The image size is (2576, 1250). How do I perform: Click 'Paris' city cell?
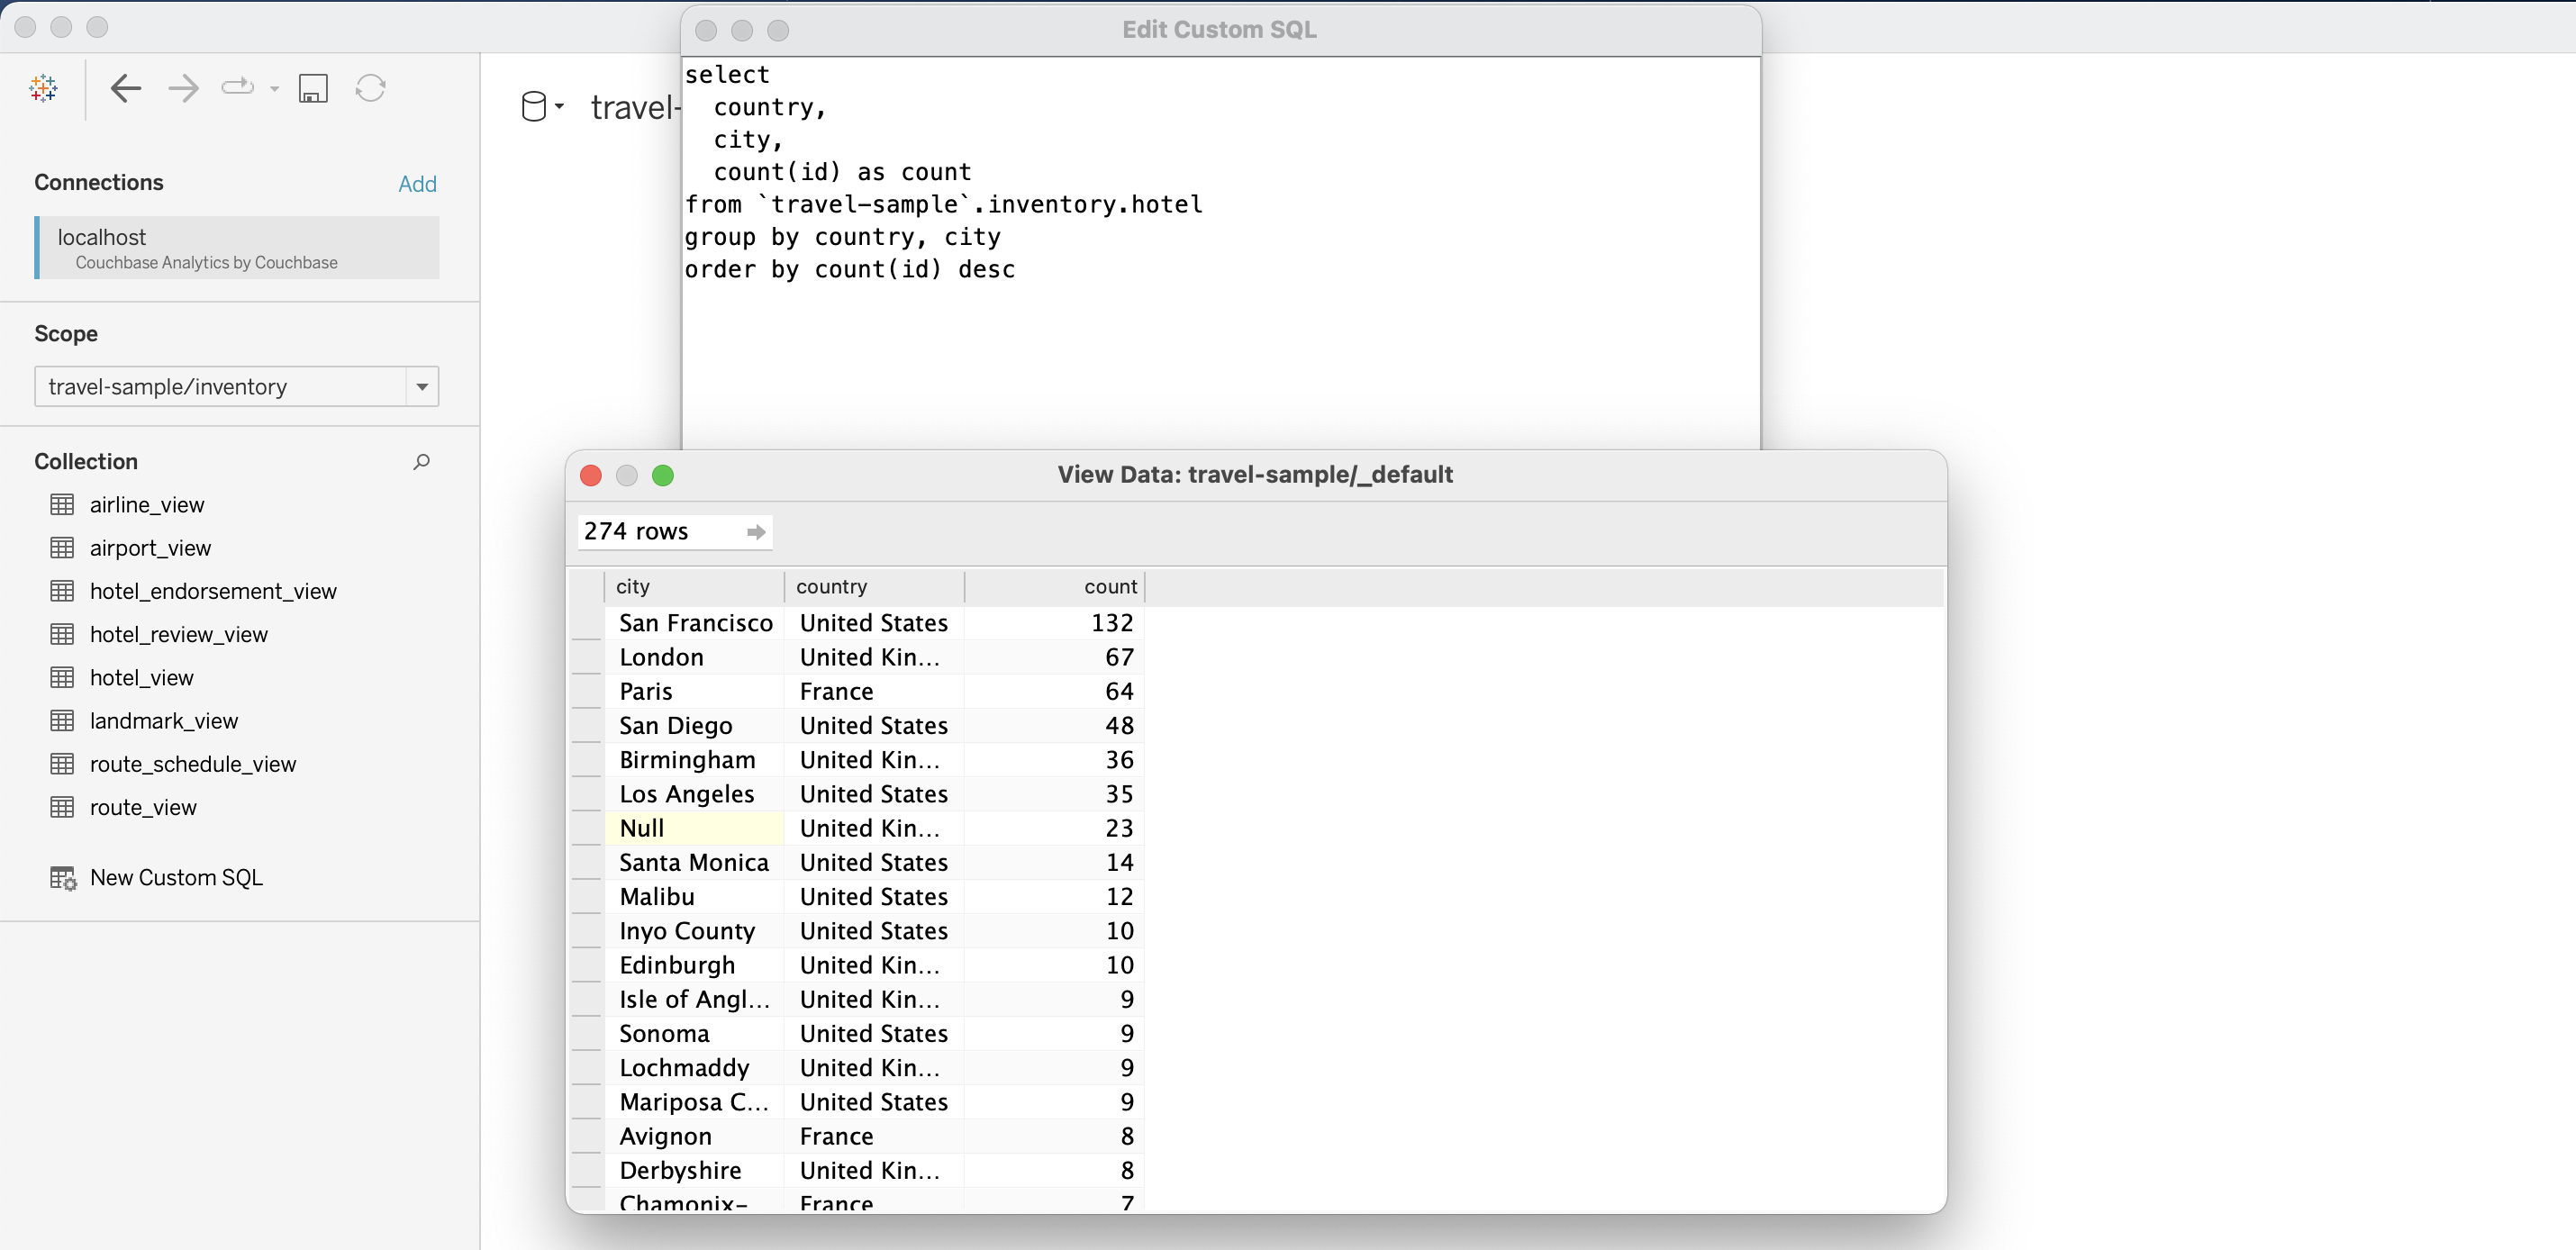(x=695, y=691)
